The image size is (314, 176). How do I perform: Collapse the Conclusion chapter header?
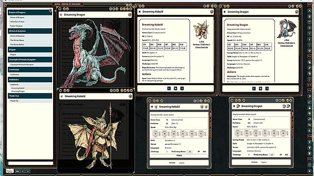[30, 69]
